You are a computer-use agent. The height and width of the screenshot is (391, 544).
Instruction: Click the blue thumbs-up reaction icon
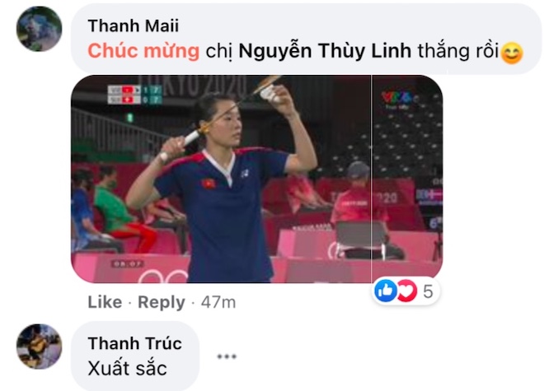click(386, 291)
